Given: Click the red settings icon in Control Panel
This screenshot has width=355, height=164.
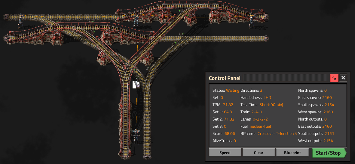Looking at the screenshot, I should pos(334,78).
